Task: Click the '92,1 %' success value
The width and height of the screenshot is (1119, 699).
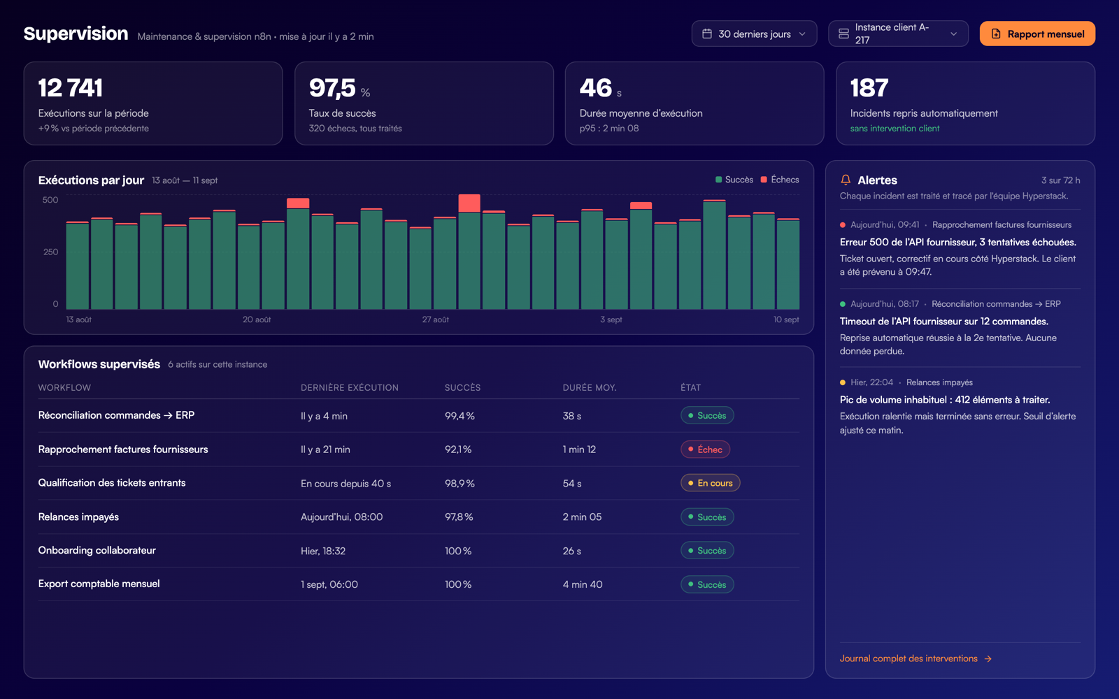Action: (x=458, y=449)
